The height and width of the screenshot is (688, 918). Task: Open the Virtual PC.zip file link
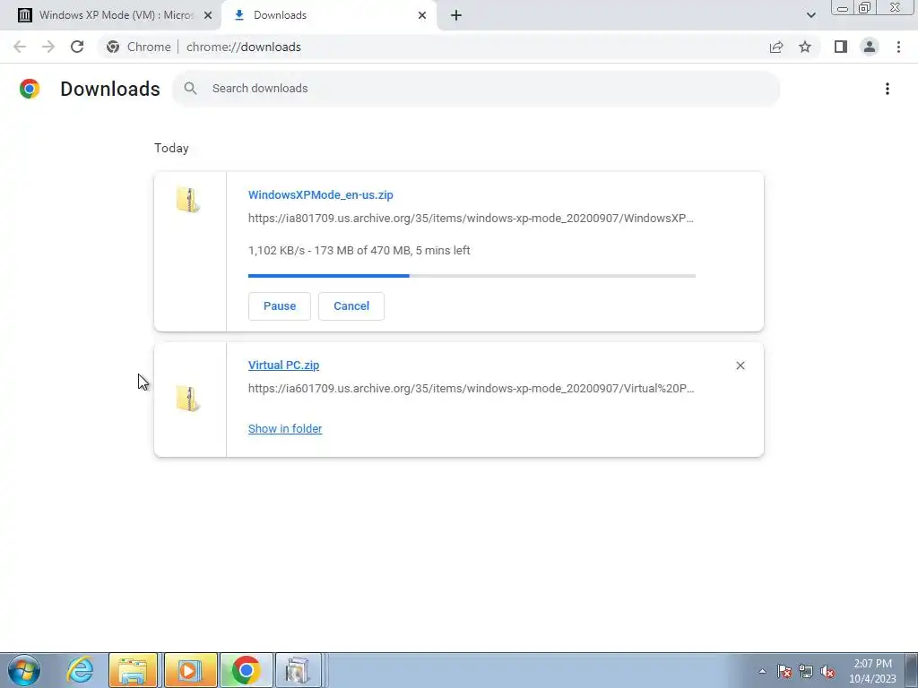(283, 365)
